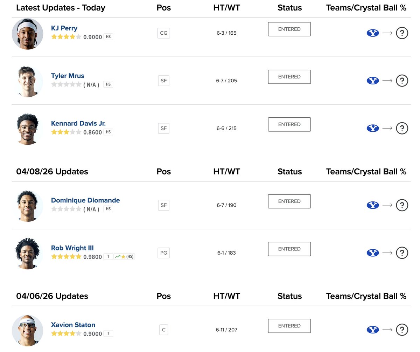The height and width of the screenshot is (352, 420).
Task: Click the T transfer tag beside Xavion Staton's rating
Action: pyautogui.click(x=108, y=333)
